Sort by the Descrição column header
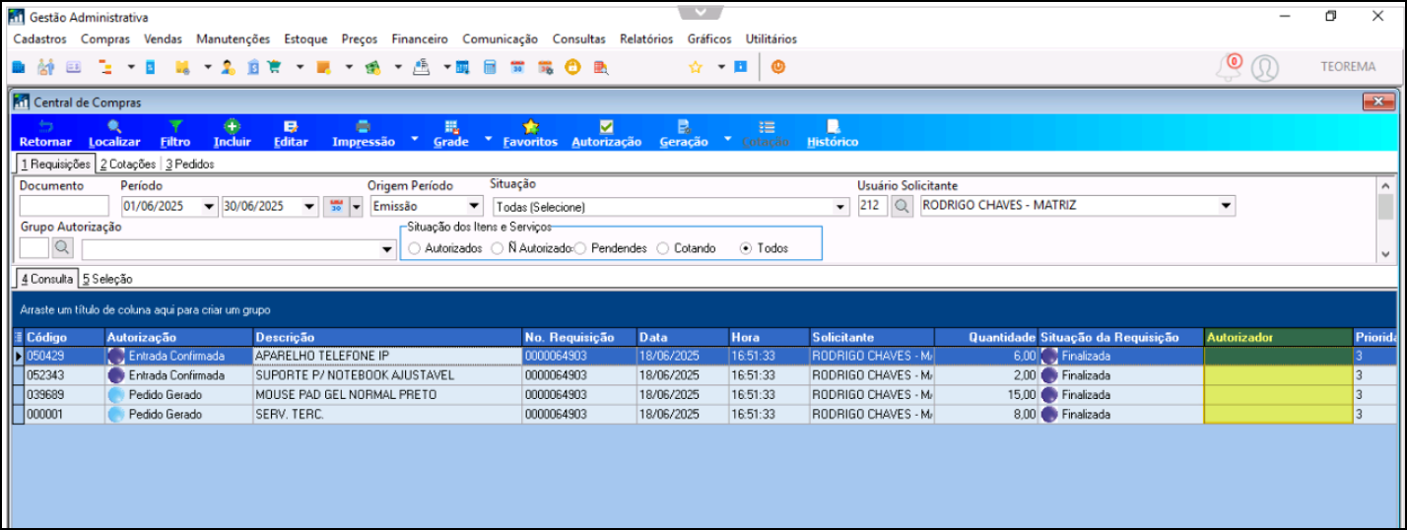This screenshot has width=1407, height=530. point(386,337)
